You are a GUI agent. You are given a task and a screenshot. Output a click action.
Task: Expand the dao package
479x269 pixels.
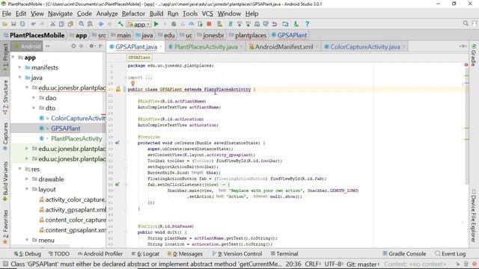coord(34,98)
